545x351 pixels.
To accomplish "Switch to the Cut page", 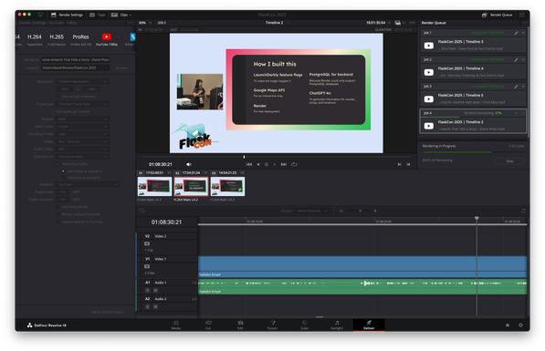I will pyautogui.click(x=208, y=325).
